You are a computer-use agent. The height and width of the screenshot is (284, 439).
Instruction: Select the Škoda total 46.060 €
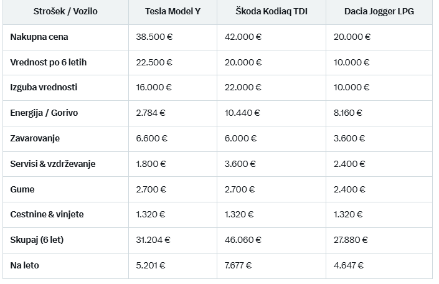pyautogui.click(x=243, y=240)
